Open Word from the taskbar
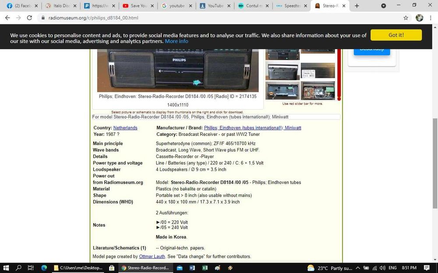This screenshot has height=273, width=438. tap(192, 268)
